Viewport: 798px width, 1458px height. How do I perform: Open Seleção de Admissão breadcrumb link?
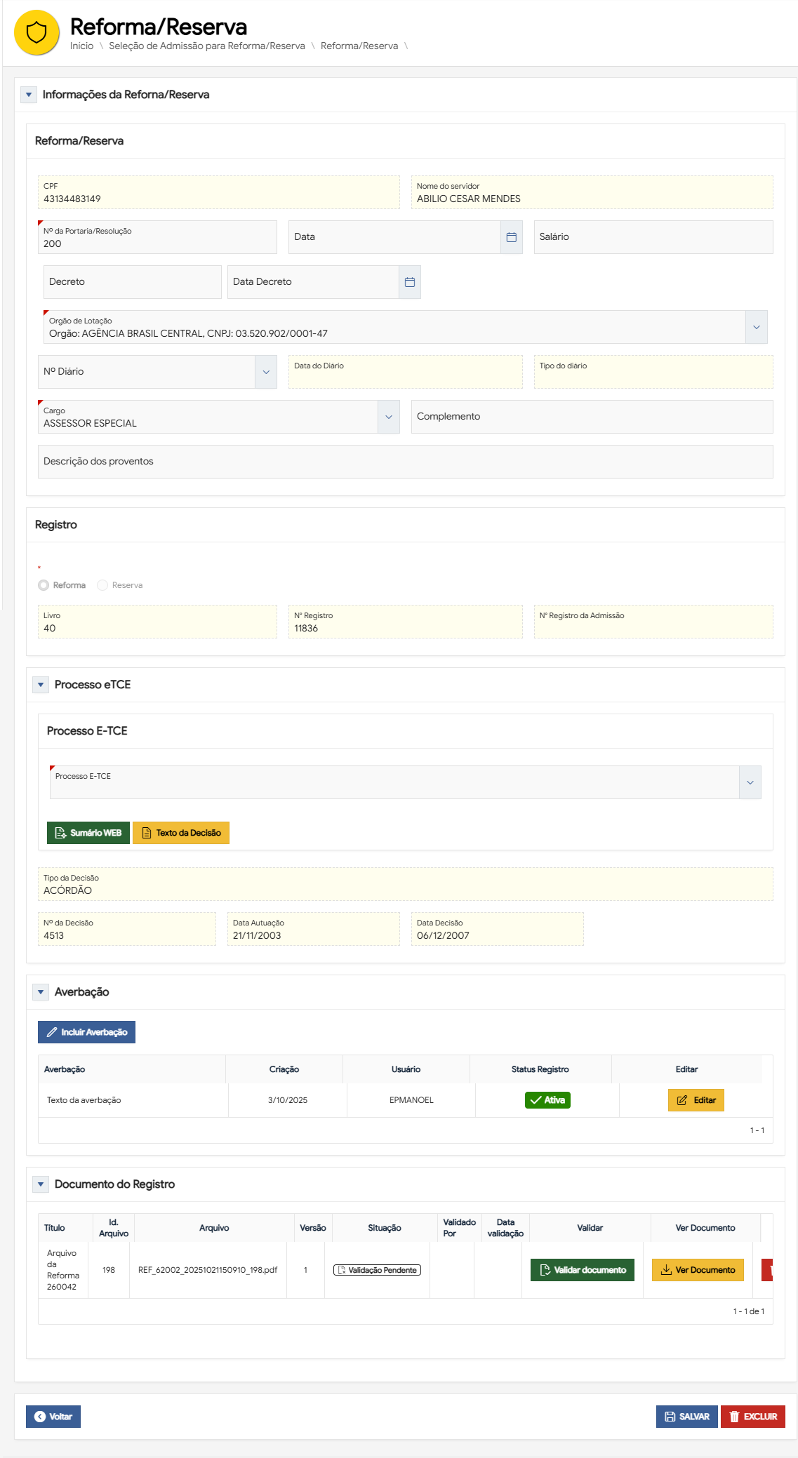click(x=206, y=46)
